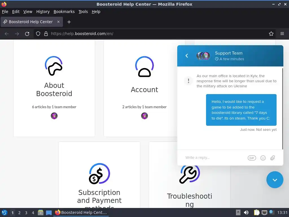Open the network tray icon
289x217 pixels.
(264, 212)
